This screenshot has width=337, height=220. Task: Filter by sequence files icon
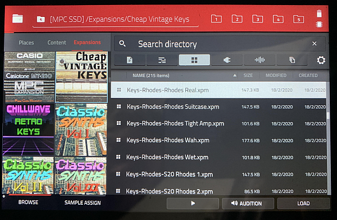tap(162, 60)
